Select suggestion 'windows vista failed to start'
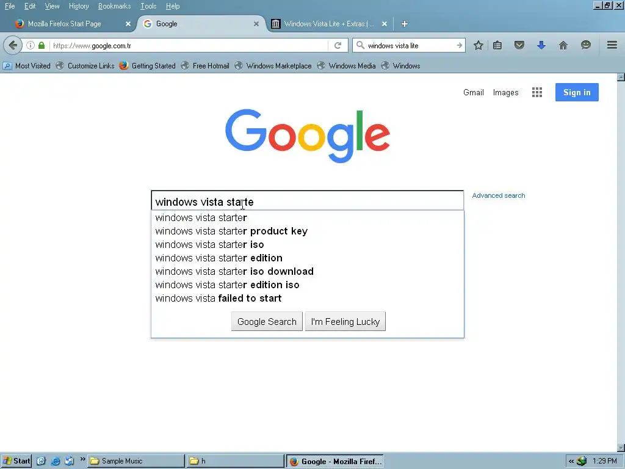Screen dimensions: 625x469 [x=308, y=298]
